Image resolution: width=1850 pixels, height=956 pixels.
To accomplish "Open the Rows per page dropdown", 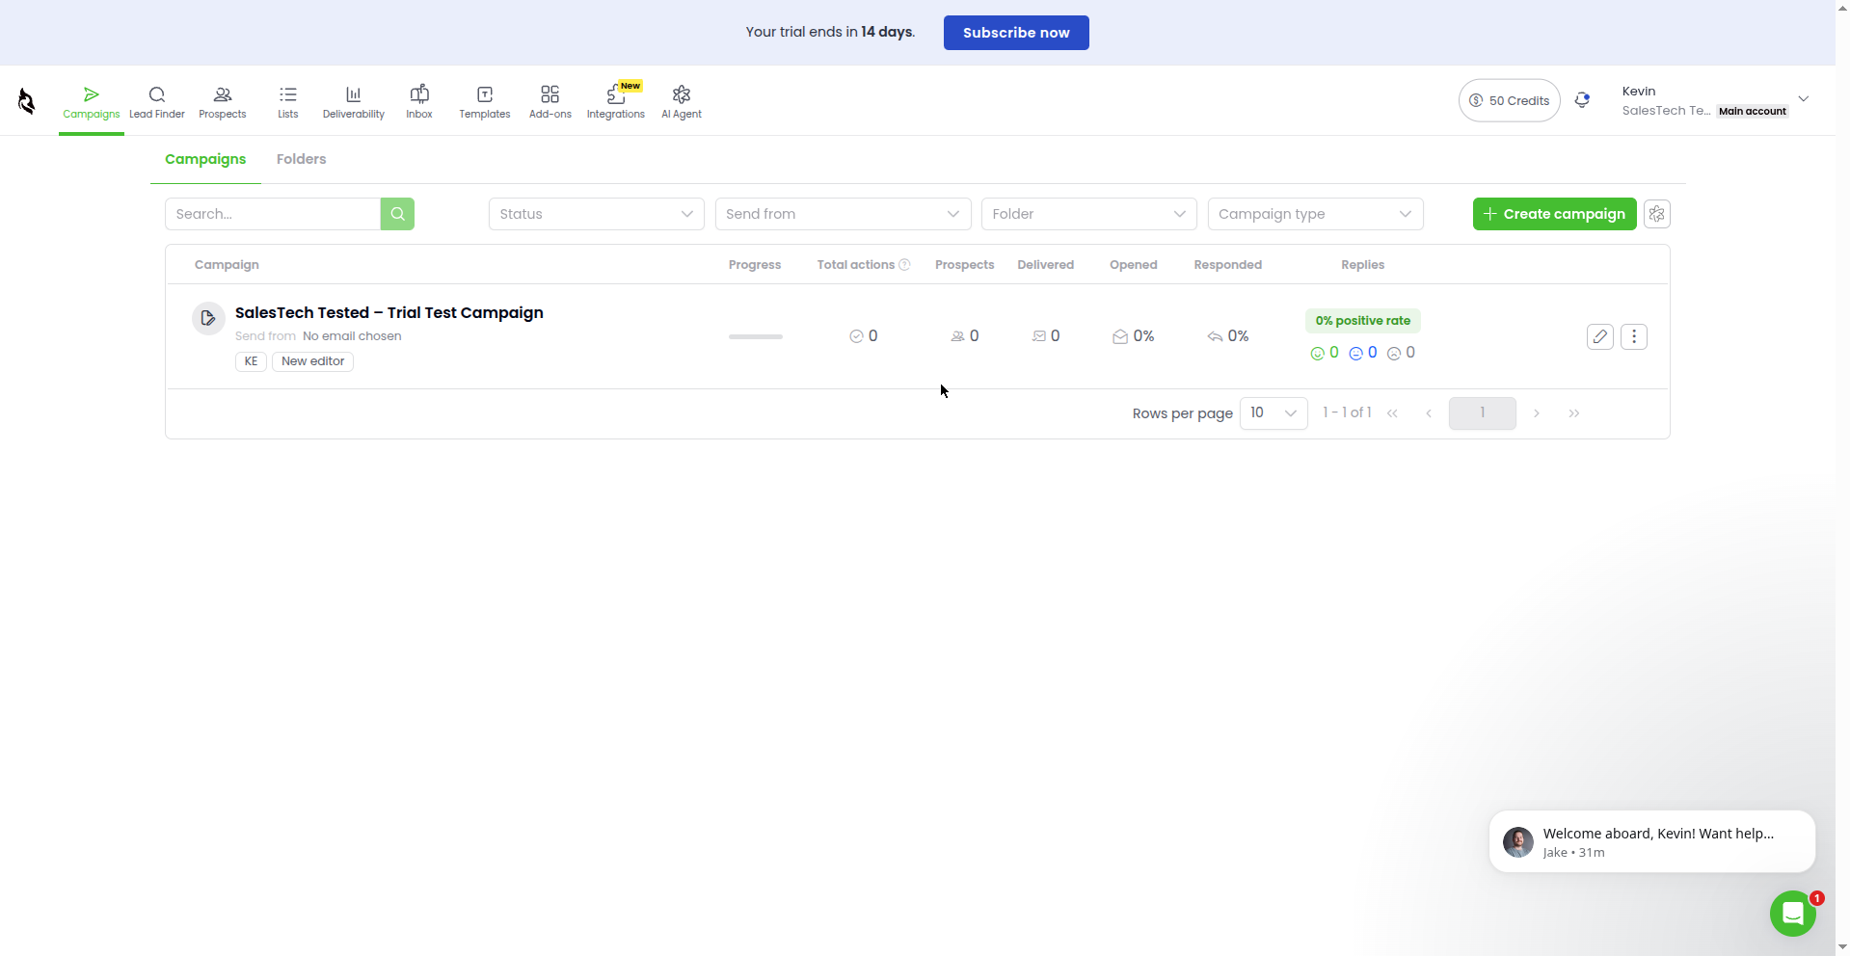I will 1274,413.
